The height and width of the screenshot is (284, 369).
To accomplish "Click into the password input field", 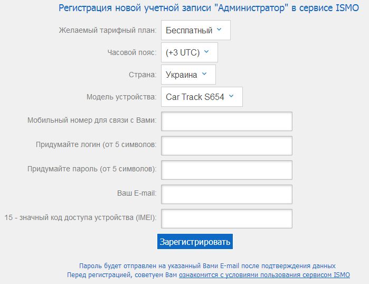I will pyautogui.click(x=226, y=170).
